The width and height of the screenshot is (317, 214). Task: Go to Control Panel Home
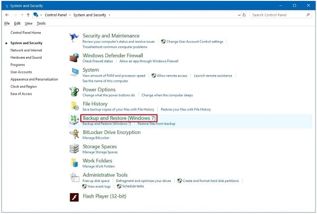26,33
